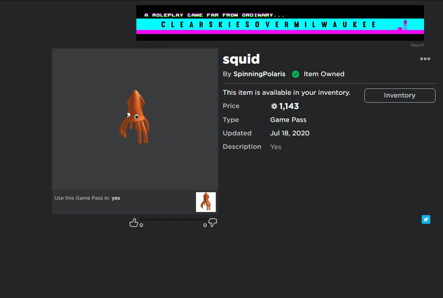Share item via Twitter icon
This screenshot has width=443, height=298.
[426, 219]
